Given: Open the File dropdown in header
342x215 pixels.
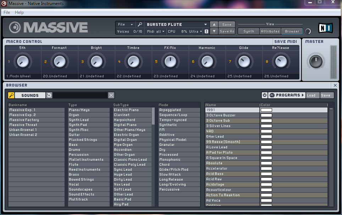Looking at the screenshot, I should [x=126, y=24].
